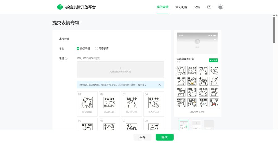278x144 pixels.
Task: Open the mail inbox envelope icon
Action: coord(209,7)
